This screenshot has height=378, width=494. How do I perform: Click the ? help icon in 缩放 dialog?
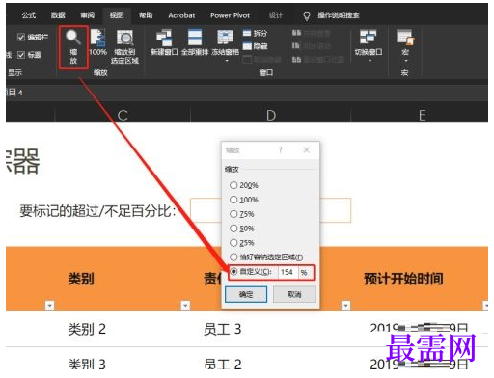(281, 149)
